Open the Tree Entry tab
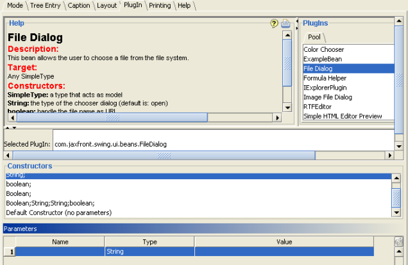The width and height of the screenshot is (408, 265). (x=46, y=5)
